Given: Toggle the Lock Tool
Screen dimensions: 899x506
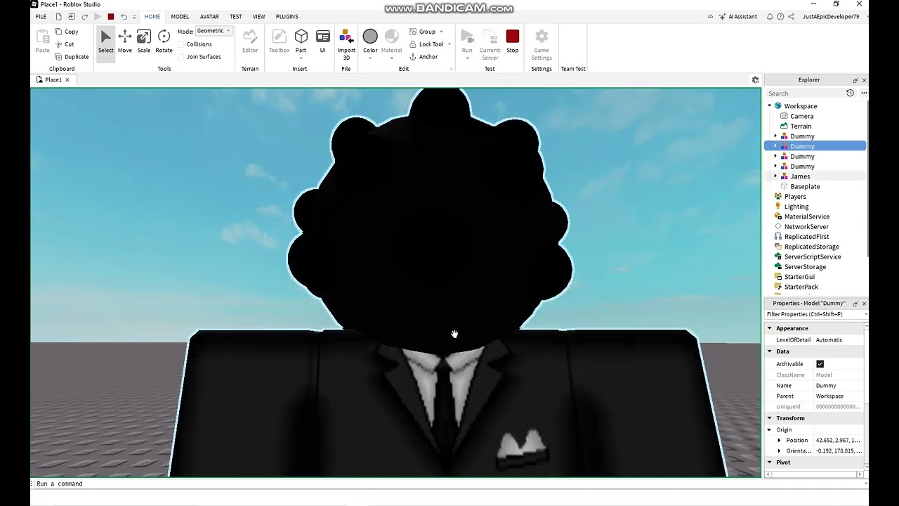Looking at the screenshot, I should [426, 44].
